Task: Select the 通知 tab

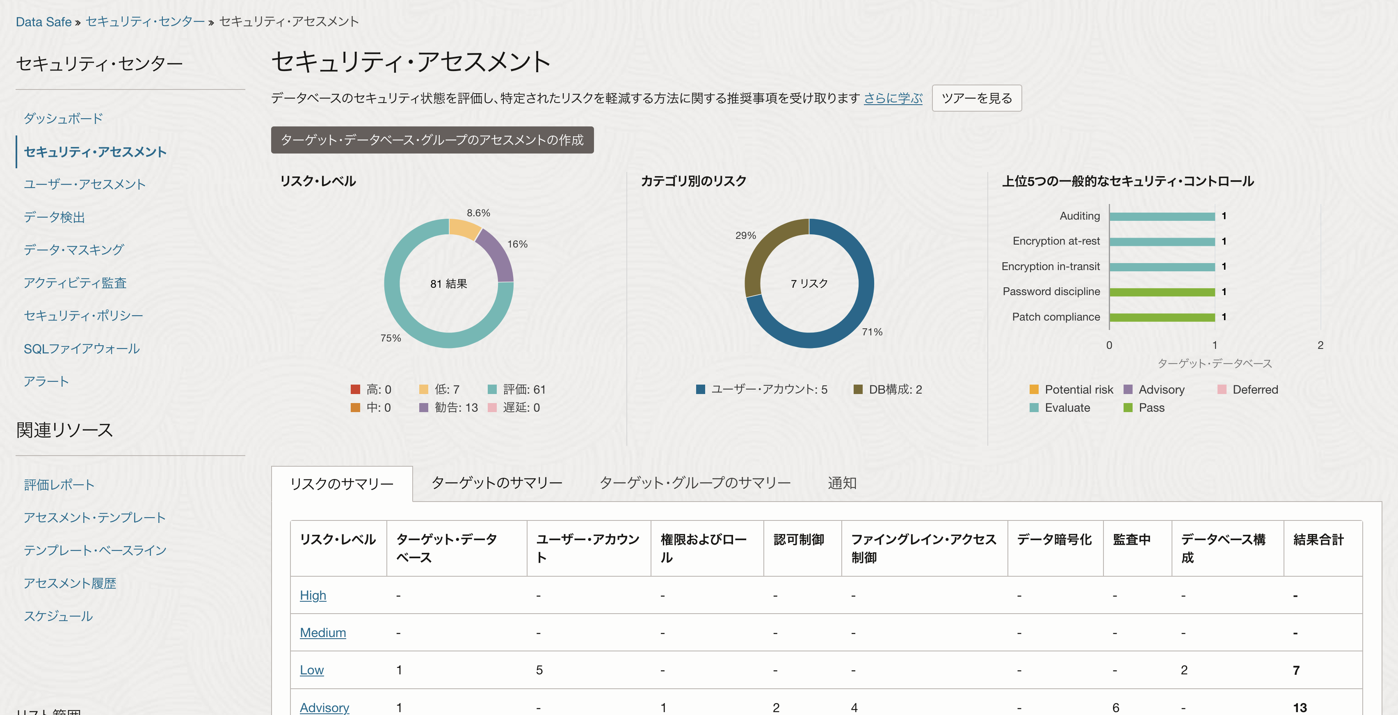Action: click(842, 483)
